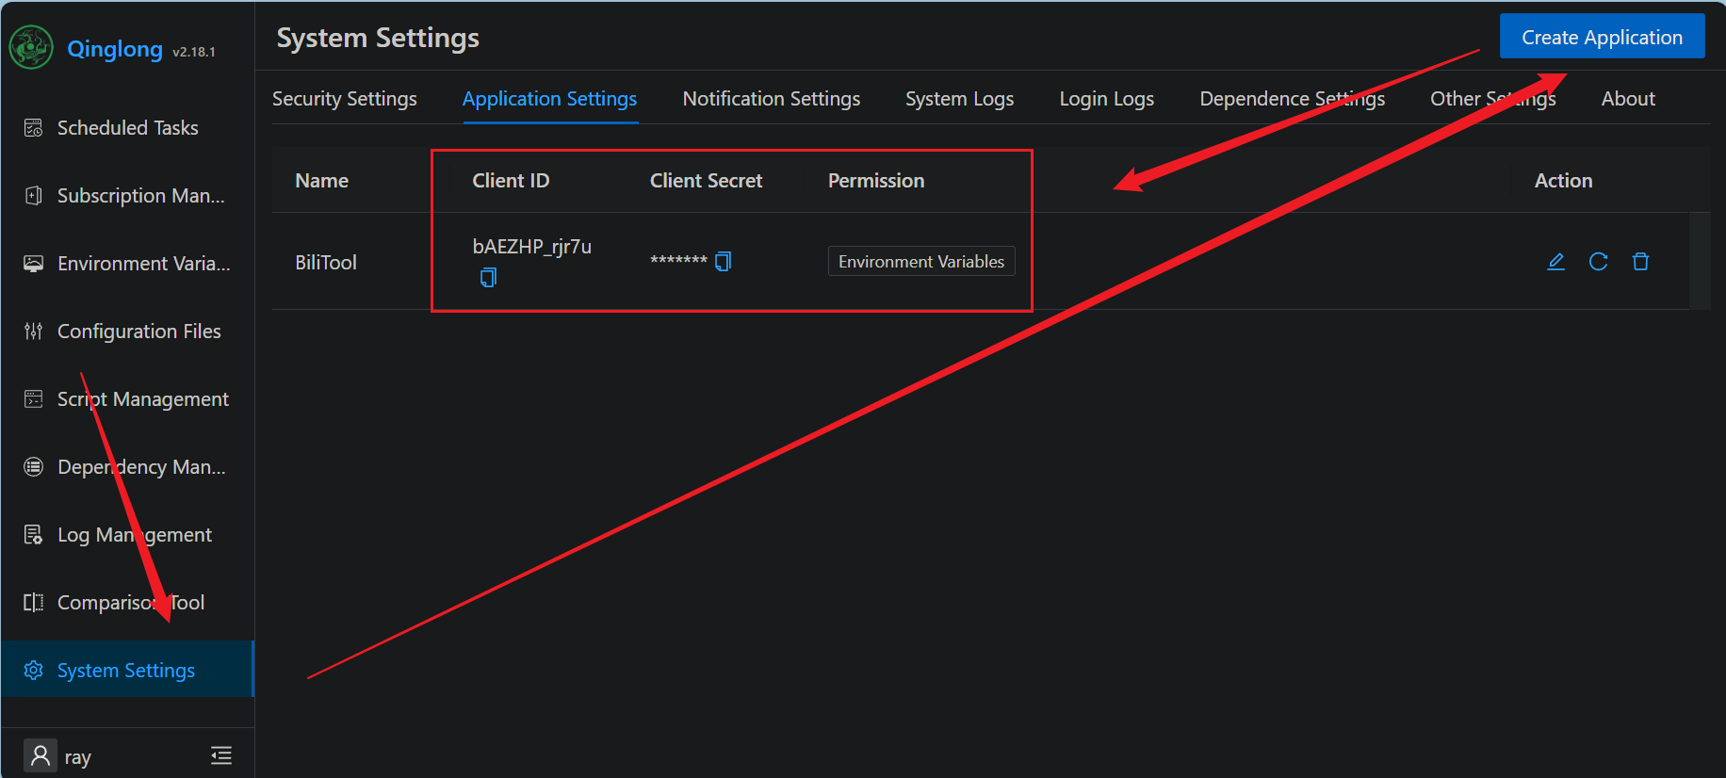Copy the Client ID bAEZHP_rjr7u

(x=488, y=278)
